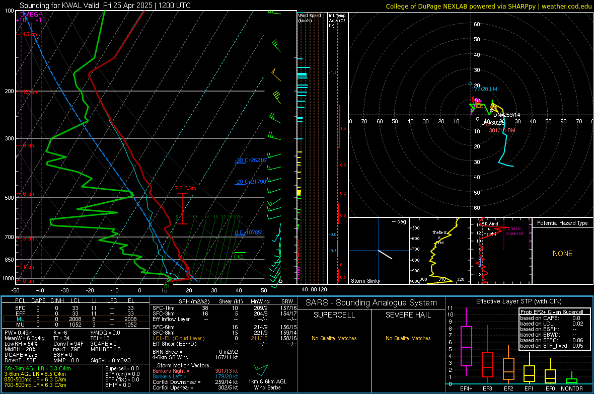Click the SigSvr = 0 m3/s3 value
This screenshot has height=394, width=594.
(111, 361)
